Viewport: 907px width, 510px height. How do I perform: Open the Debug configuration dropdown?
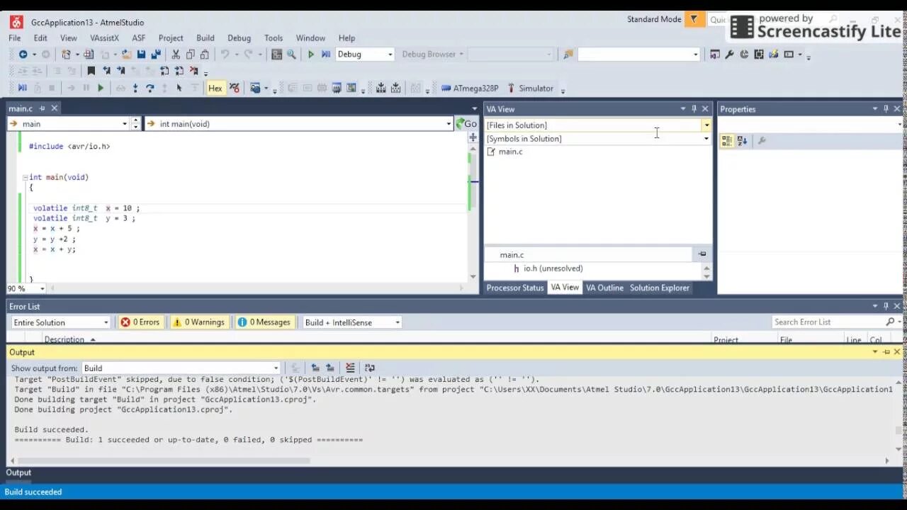390,55
